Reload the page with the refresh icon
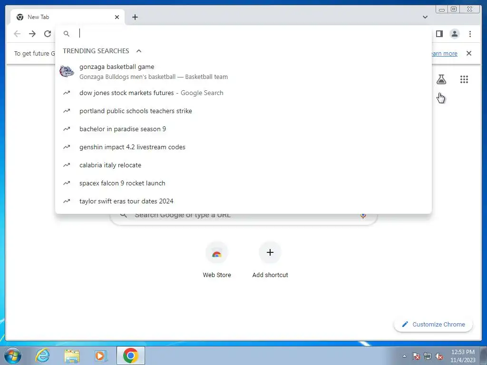The image size is (487, 365). click(x=48, y=34)
